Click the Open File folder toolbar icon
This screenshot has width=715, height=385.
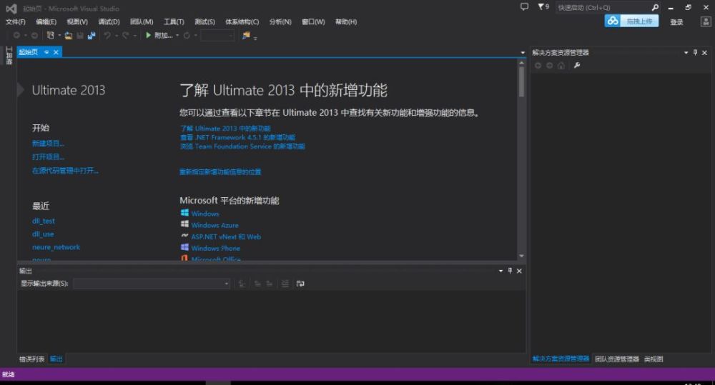(69, 35)
